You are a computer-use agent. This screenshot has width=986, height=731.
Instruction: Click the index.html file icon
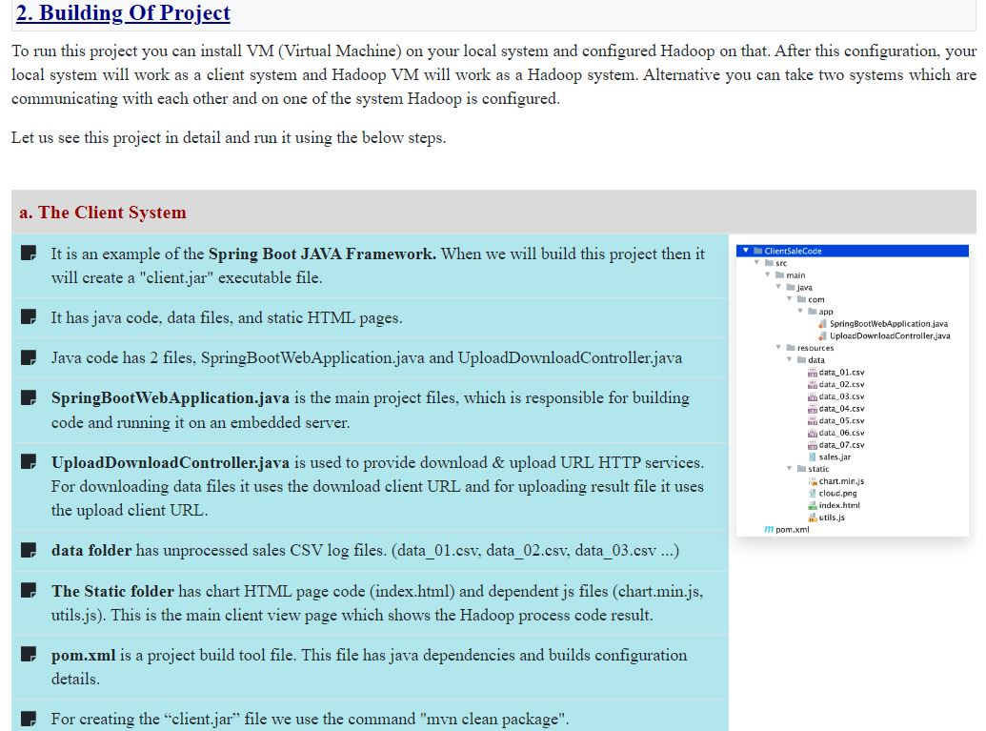tap(812, 505)
